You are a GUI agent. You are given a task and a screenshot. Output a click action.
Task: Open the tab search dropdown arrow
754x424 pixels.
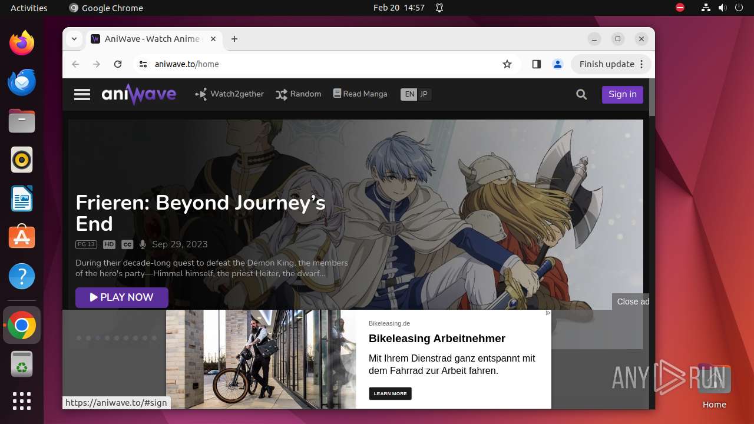74,39
